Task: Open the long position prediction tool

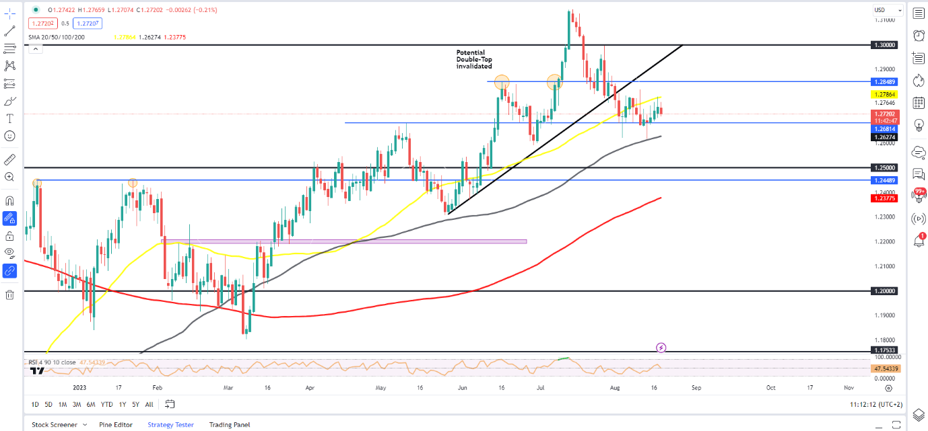Action: (x=9, y=84)
